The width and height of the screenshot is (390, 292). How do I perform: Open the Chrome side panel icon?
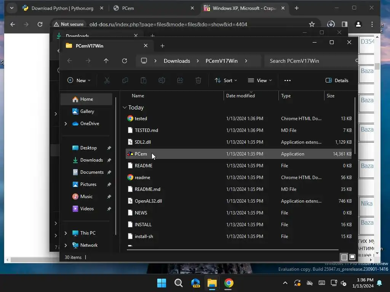click(x=344, y=24)
